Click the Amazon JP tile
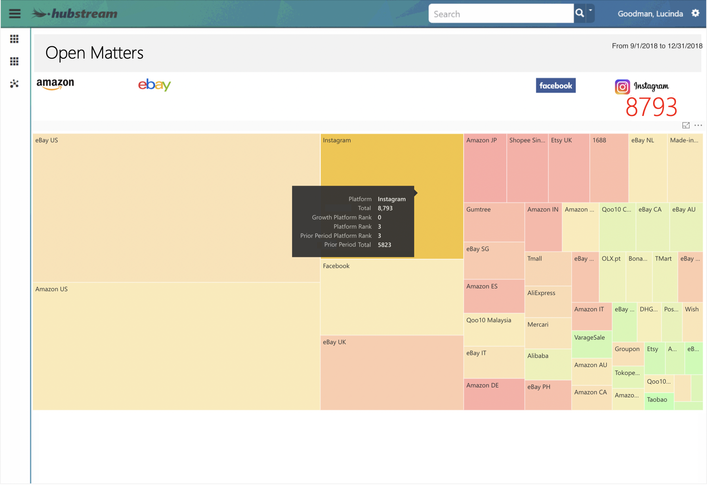The width and height of the screenshot is (707, 485). [x=485, y=168]
